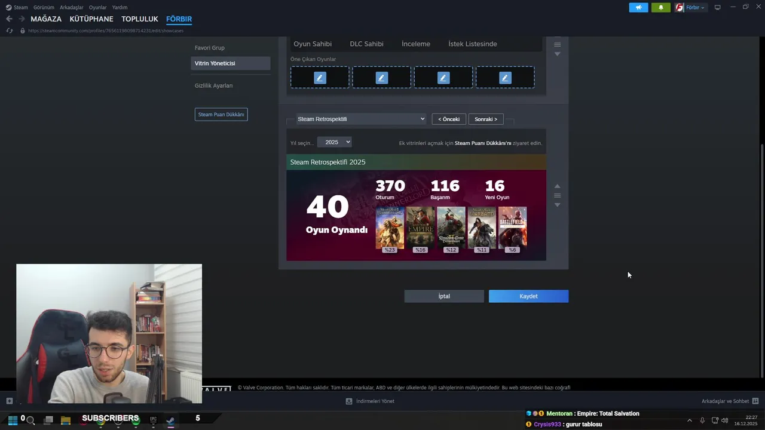Grab the featured games showcase reorder handle
Viewport: 765px width, 430px height.
[x=557, y=45]
